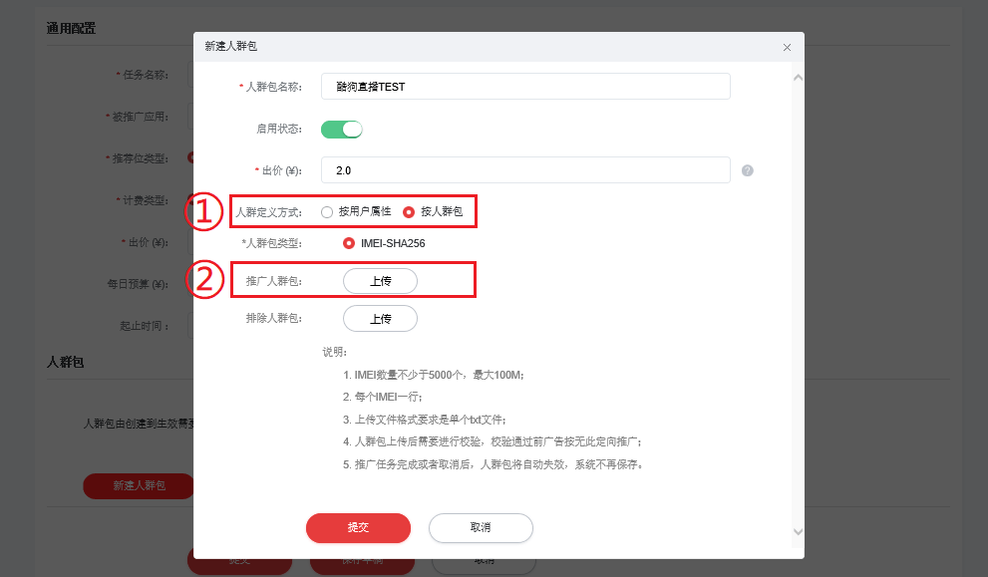Click the 提交 button in the dialog

pyautogui.click(x=358, y=528)
